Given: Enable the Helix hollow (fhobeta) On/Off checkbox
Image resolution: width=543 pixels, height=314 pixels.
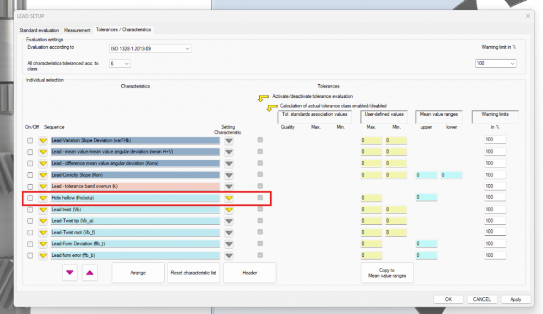Looking at the screenshot, I should click(30, 198).
